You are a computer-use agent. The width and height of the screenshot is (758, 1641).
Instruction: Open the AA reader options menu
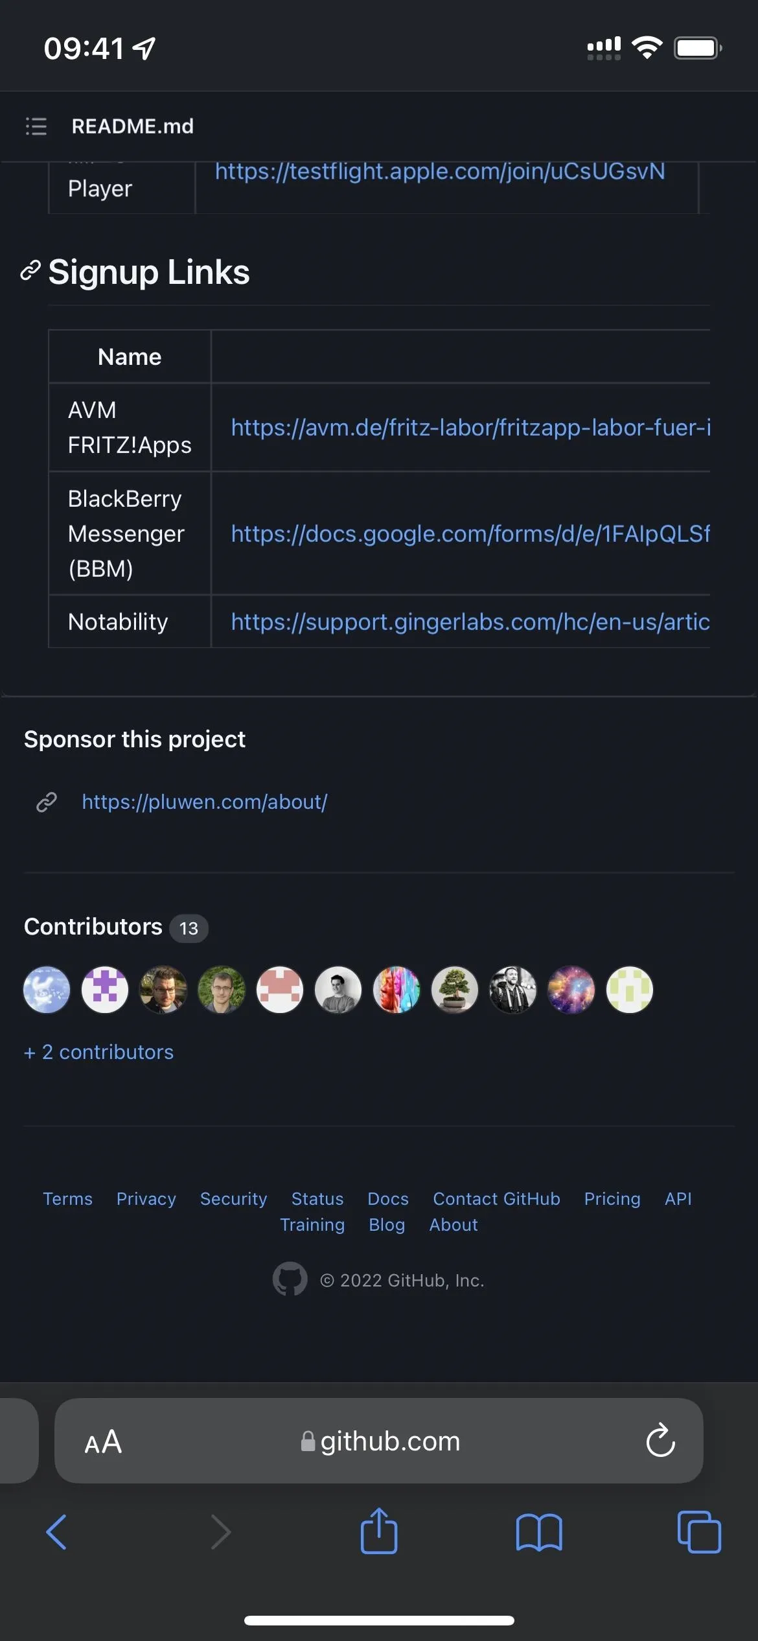pos(103,1441)
